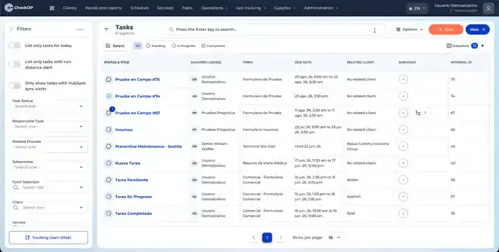499x252 pixels.
Task: Click the completed status icon of Prueba en Campo #74
Action: [x=108, y=96]
